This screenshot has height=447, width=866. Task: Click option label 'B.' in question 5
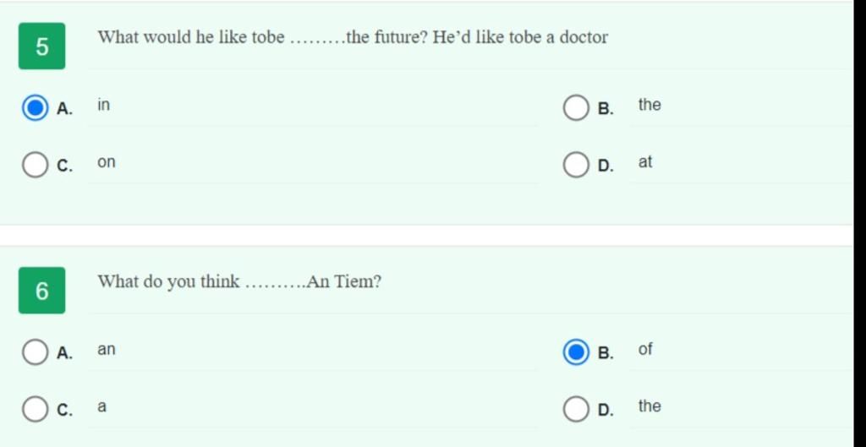pos(606,109)
